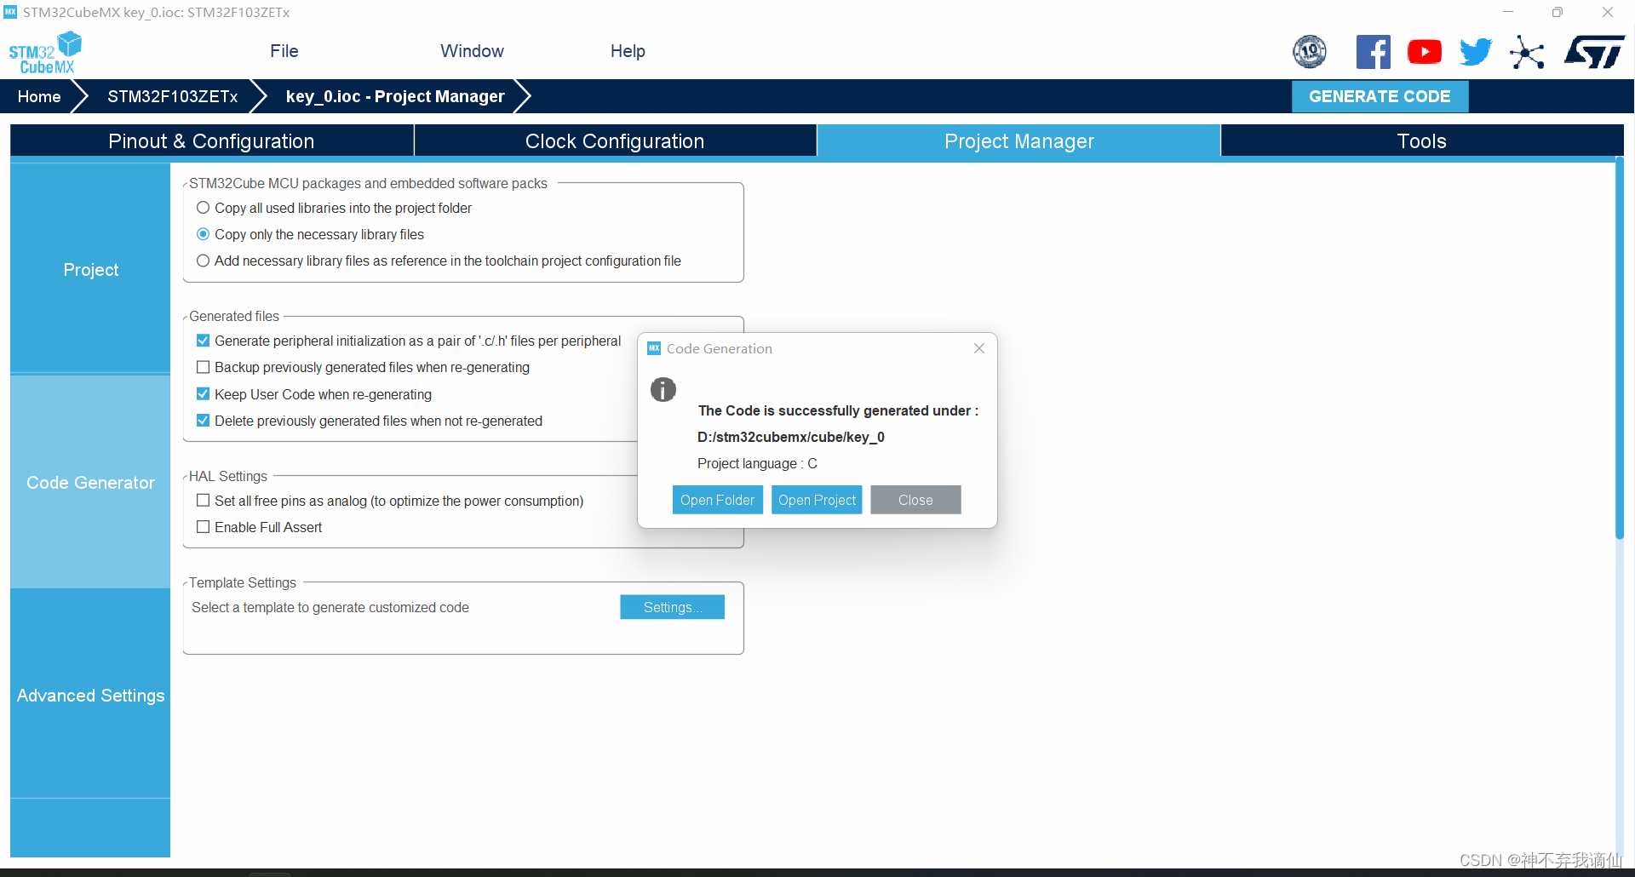Screen dimensions: 1635x877
Task: Open the YouTube icon link
Action: tap(1425, 52)
